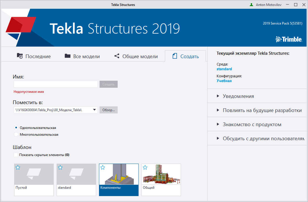Choose the Общий template thumbnail

[161, 180]
